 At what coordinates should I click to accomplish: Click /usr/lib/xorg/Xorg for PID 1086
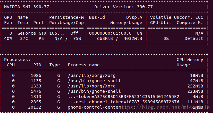(x=92, y=75)
